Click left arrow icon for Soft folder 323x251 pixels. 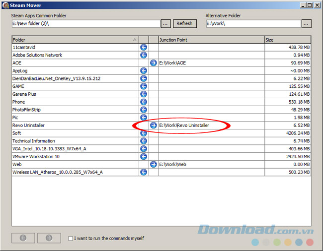pyautogui.click(x=144, y=133)
